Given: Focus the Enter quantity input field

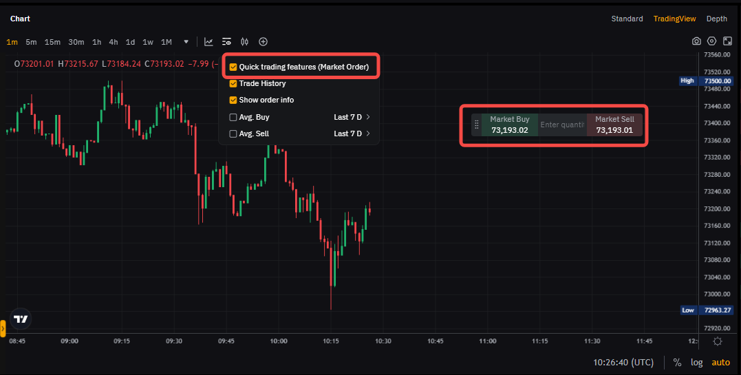Looking at the screenshot, I should (562, 125).
